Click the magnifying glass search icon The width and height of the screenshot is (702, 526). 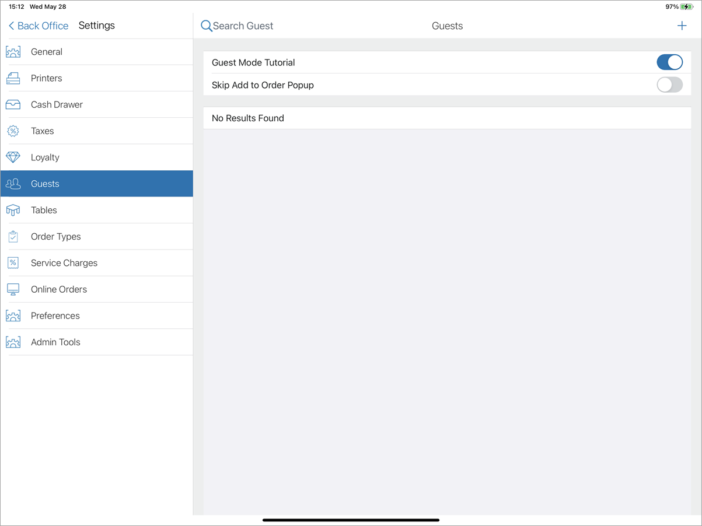pyautogui.click(x=205, y=26)
